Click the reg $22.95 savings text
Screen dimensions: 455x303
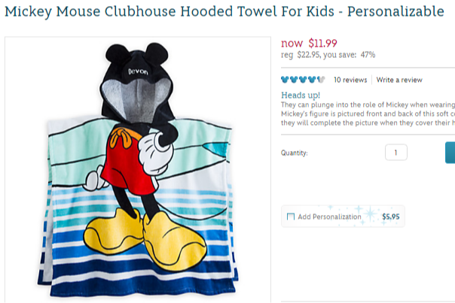pyautogui.click(x=328, y=55)
